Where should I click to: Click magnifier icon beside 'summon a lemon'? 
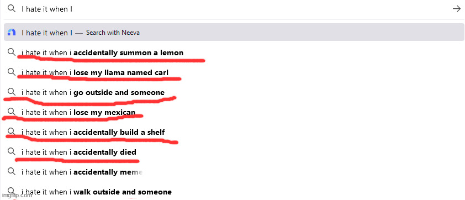12,52
